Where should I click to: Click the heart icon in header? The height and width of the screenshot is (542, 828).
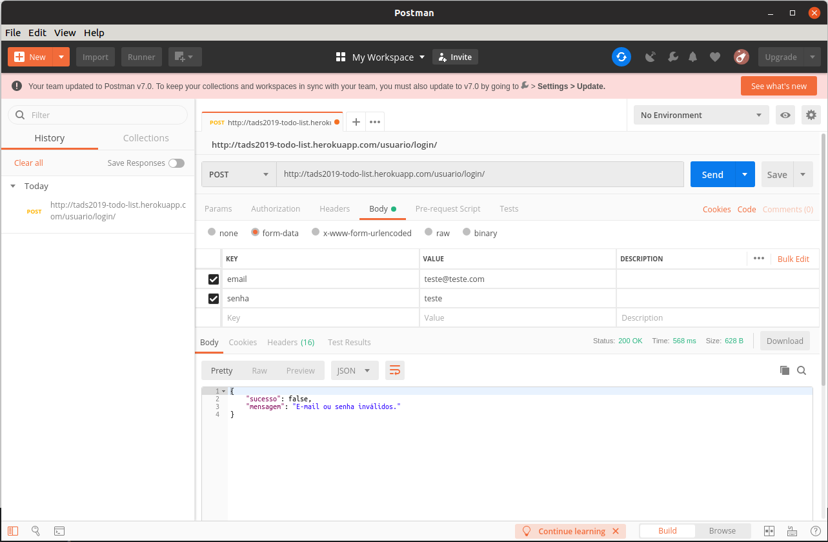(x=714, y=57)
